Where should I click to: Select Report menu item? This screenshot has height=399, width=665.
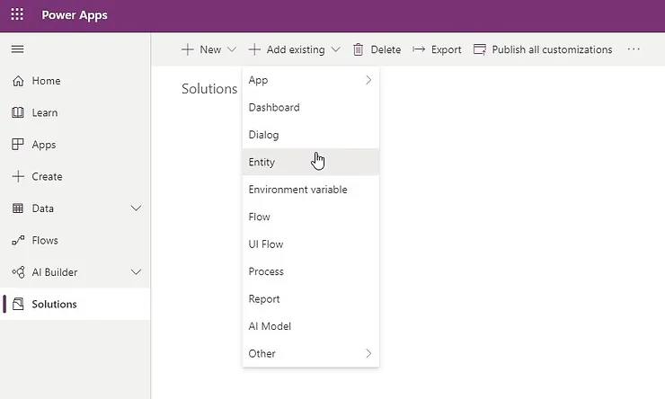pyautogui.click(x=311, y=298)
